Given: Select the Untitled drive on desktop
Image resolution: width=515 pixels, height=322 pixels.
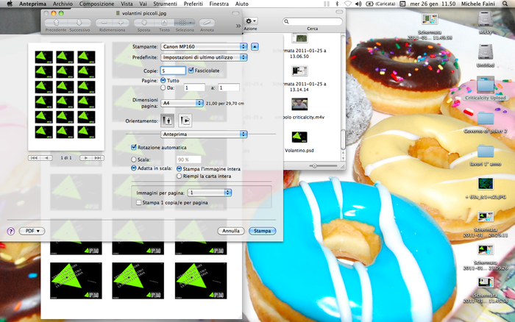Looking at the screenshot, I should tap(486, 56).
